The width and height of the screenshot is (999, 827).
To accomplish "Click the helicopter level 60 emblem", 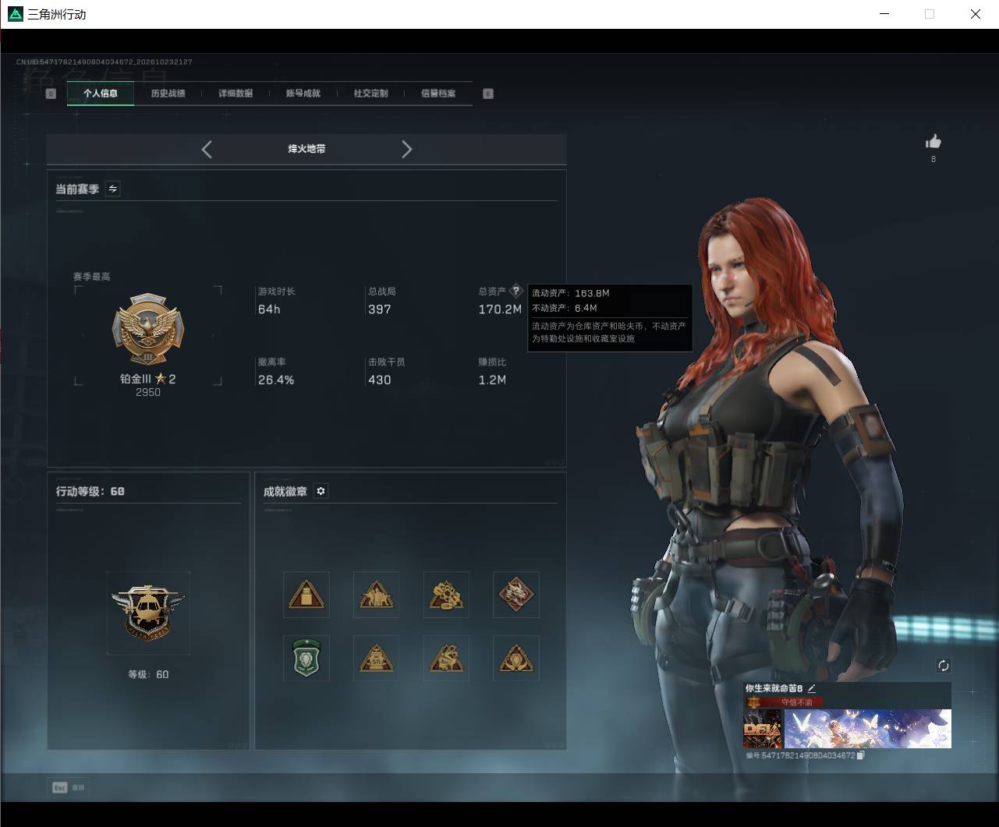I will 148,612.
